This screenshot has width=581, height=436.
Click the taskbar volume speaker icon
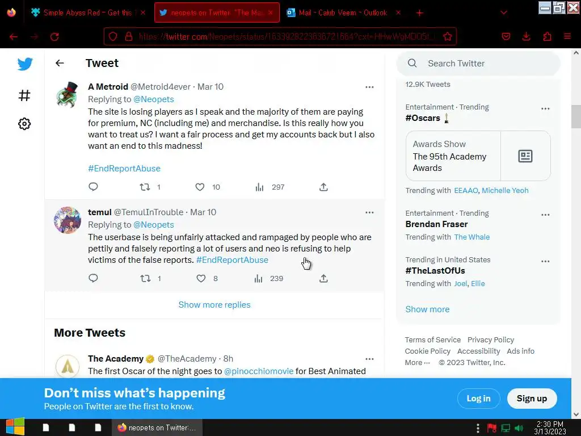tap(519, 428)
